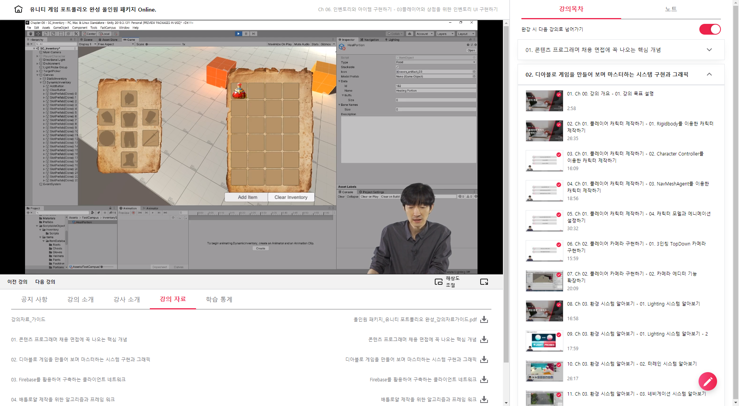Toggle the Stackable checkbox in Unity Inspector
The image size is (739, 406).
(x=397, y=67)
